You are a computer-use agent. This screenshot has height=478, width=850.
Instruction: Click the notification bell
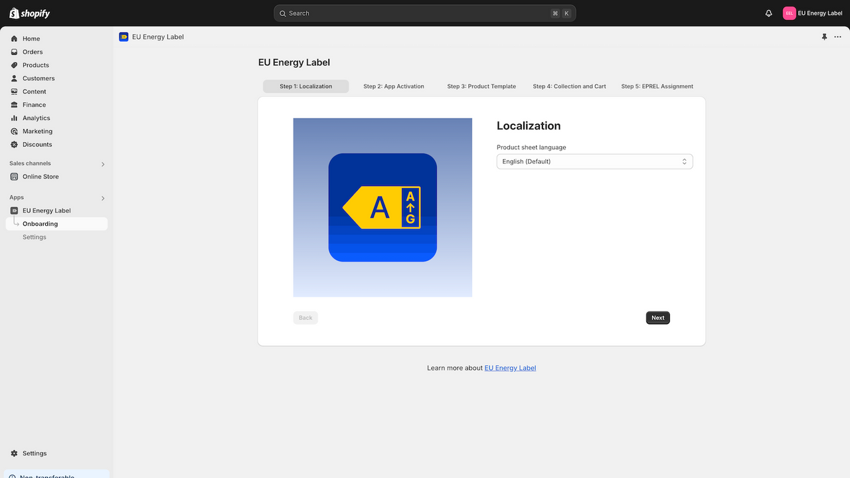click(768, 13)
